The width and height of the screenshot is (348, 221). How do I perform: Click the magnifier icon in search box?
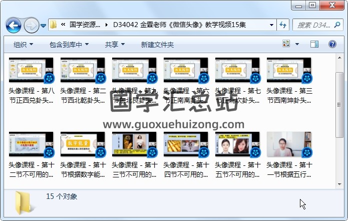click(x=337, y=25)
